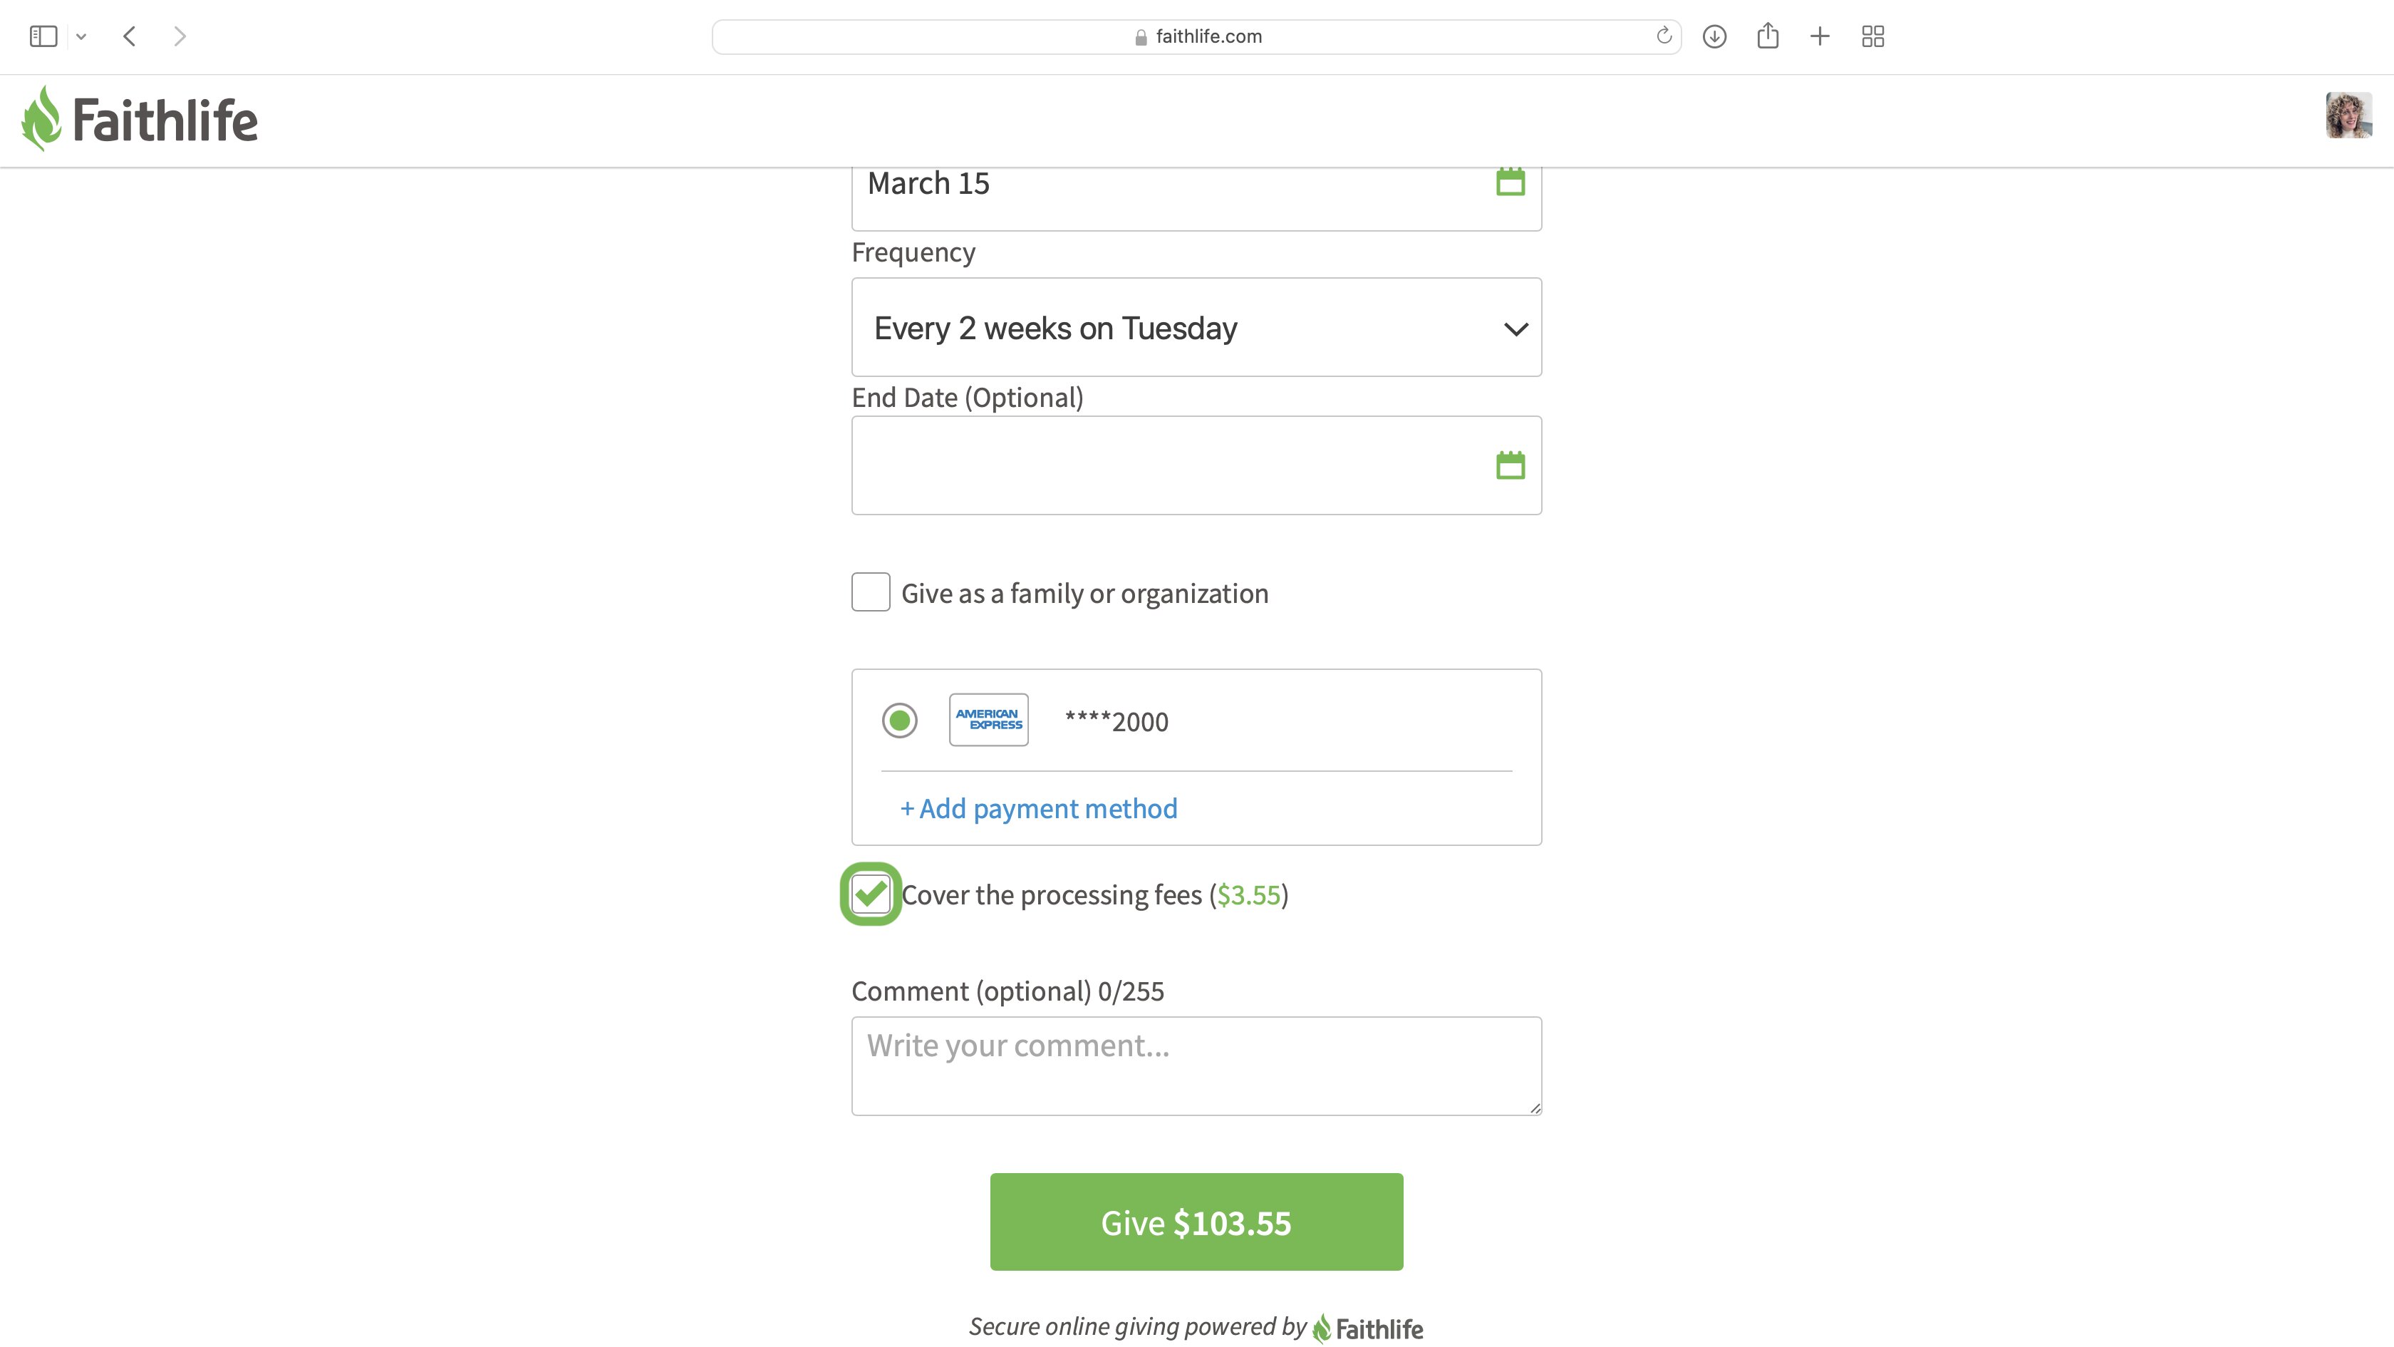Uncheck Cover the processing fees
The image size is (2394, 1347).
pyautogui.click(x=871, y=894)
